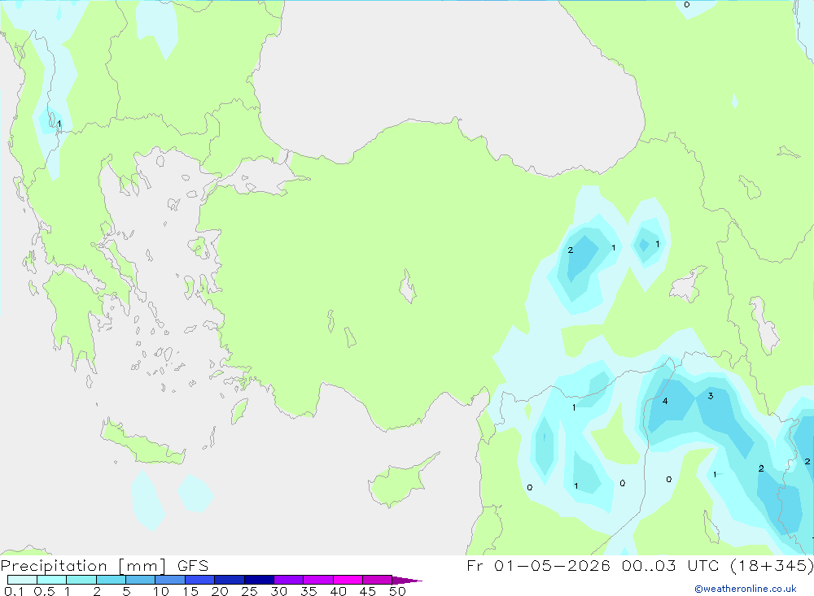Click the 0.1–0.5 mm legend swatch
Image resolution: width=814 pixels, height=596 pixels.
[x=22, y=580]
